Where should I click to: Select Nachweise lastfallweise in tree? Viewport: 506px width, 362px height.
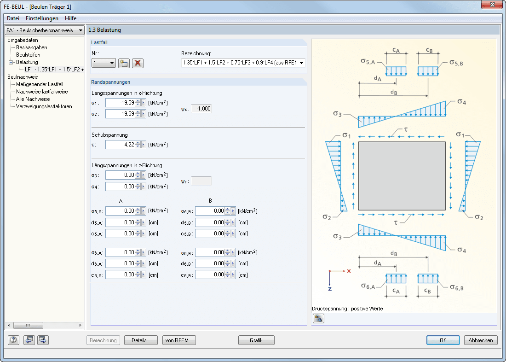point(42,92)
